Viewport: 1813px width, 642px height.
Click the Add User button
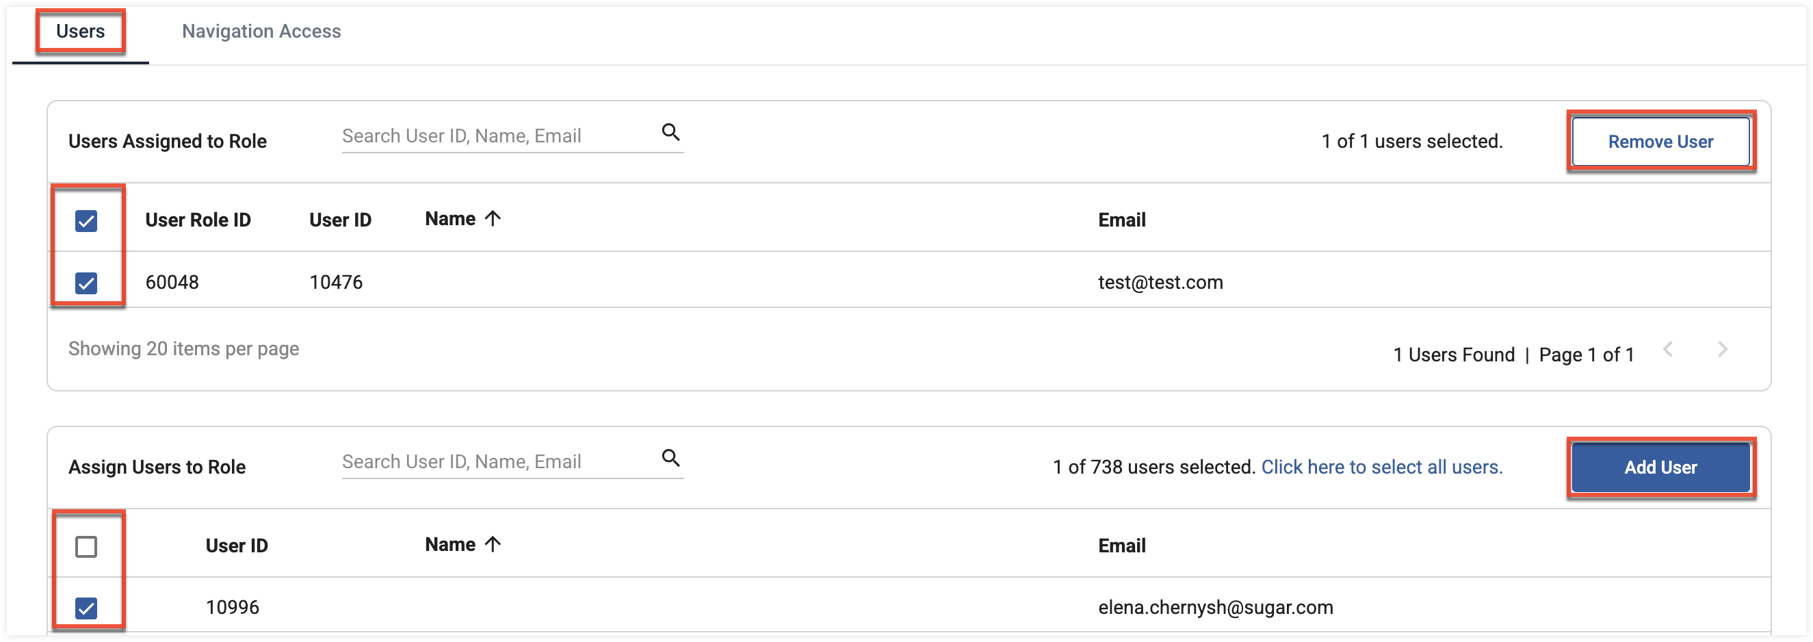click(x=1660, y=467)
